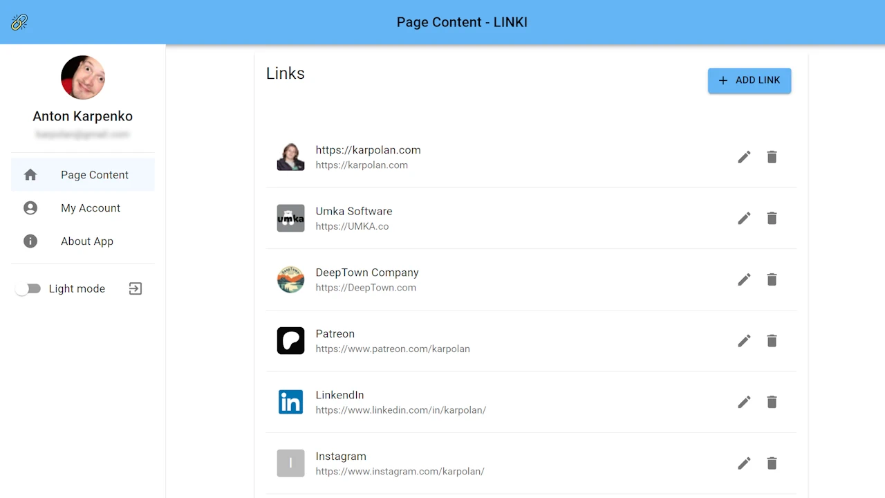The image size is (885, 498).
Task: Delete the DeepTown Company link
Action: (x=772, y=279)
